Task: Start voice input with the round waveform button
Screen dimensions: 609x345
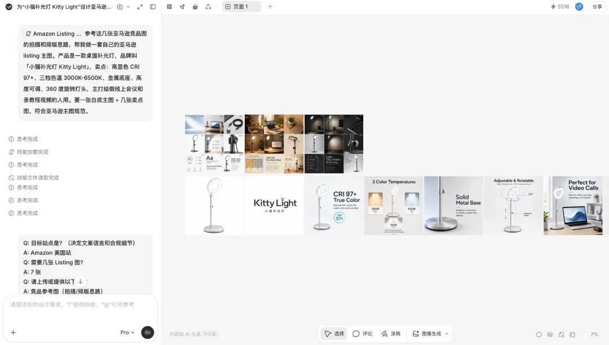Action: tap(148, 333)
